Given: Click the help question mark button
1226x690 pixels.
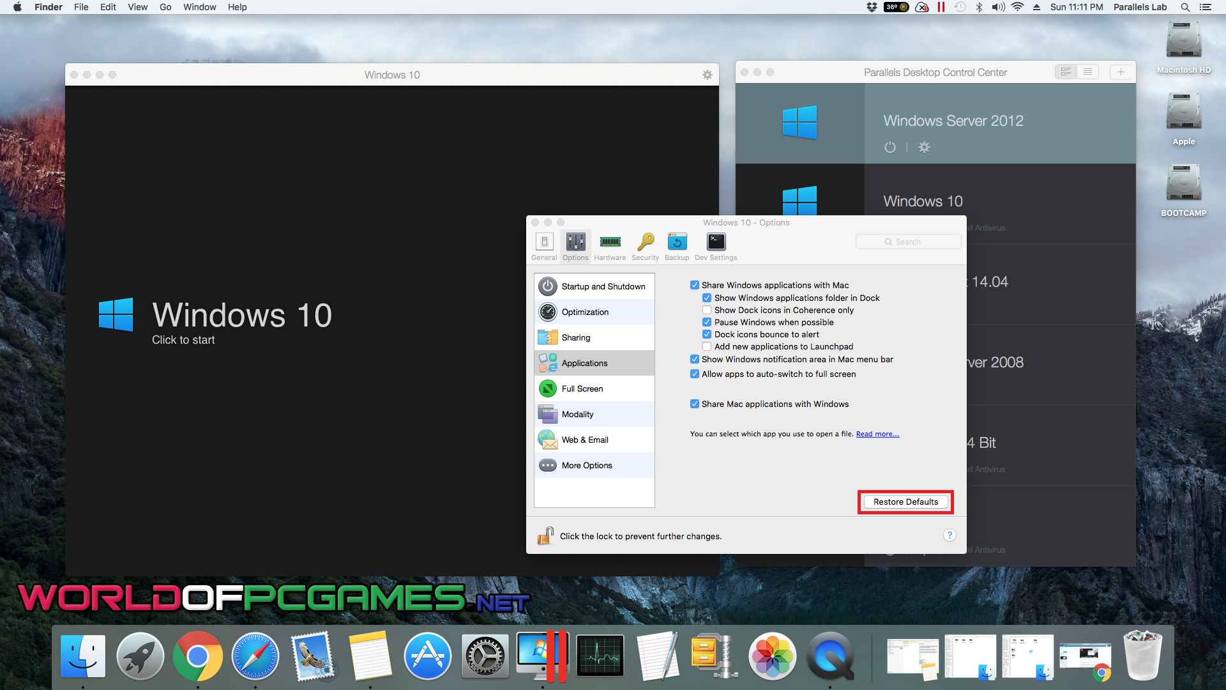Looking at the screenshot, I should pyautogui.click(x=950, y=535).
